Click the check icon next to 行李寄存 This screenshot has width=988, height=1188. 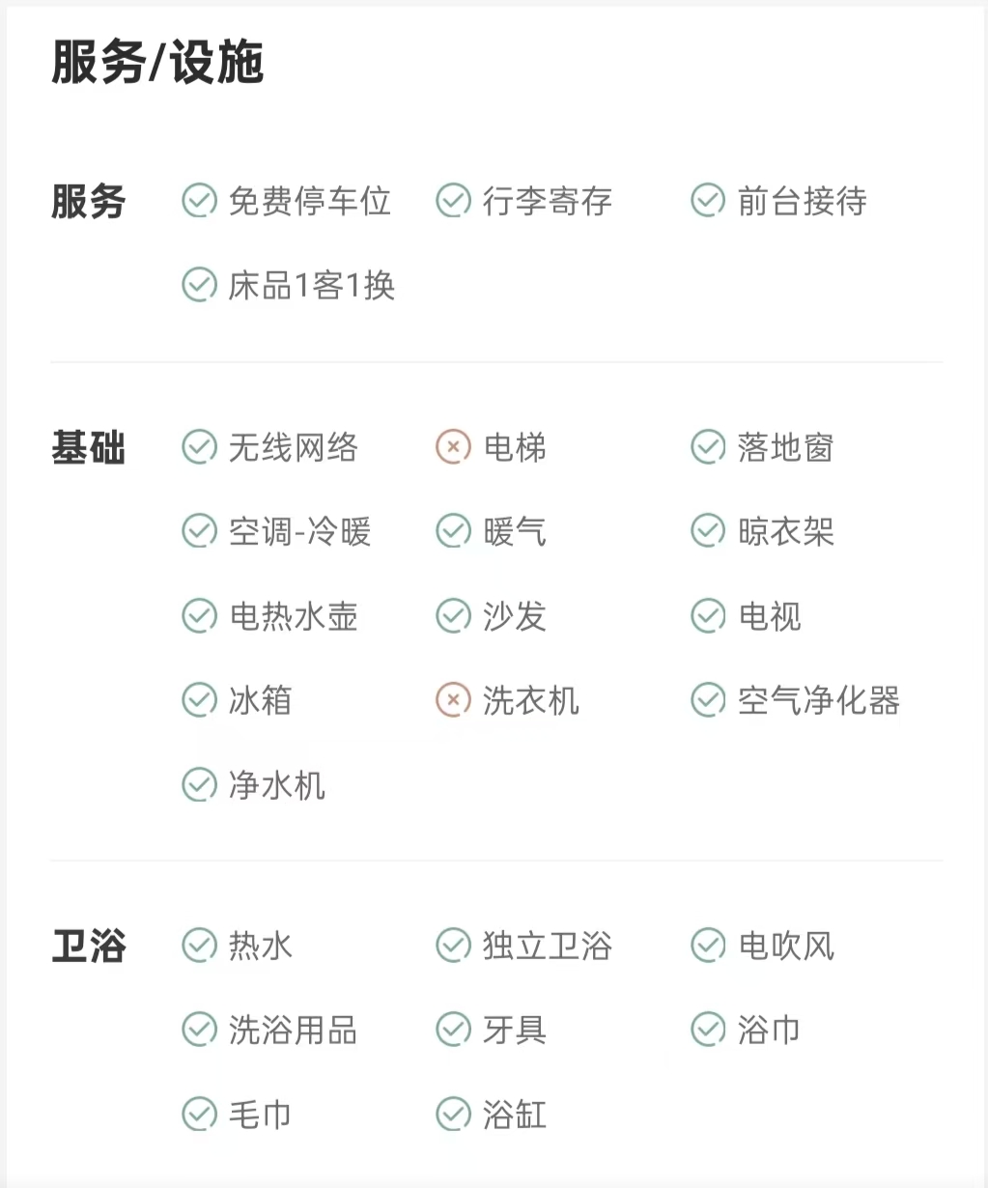pyautogui.click(x=453, y=201)
